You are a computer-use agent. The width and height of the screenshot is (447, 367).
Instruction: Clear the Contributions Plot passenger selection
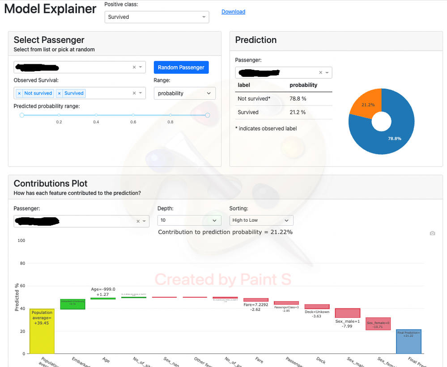click(138, 221)
